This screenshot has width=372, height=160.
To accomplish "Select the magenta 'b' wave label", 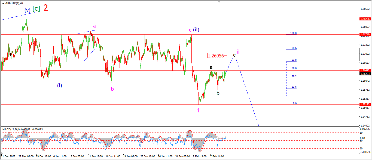I will [x=112, y=88].
